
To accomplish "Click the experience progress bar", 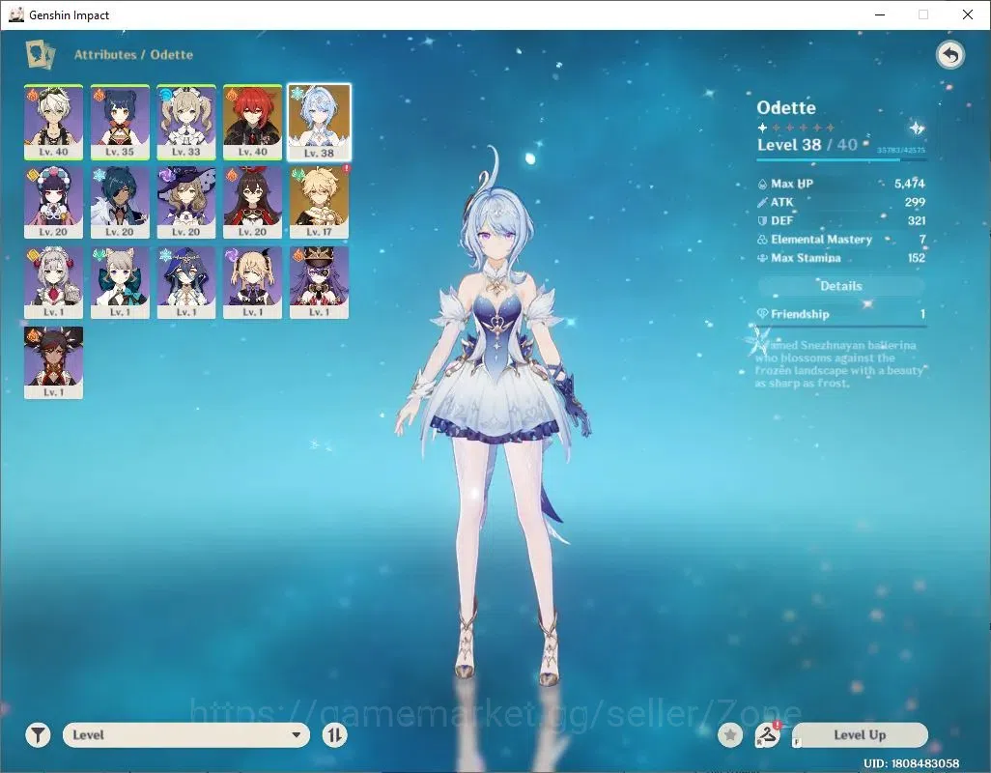I will (x=841, y=159).
